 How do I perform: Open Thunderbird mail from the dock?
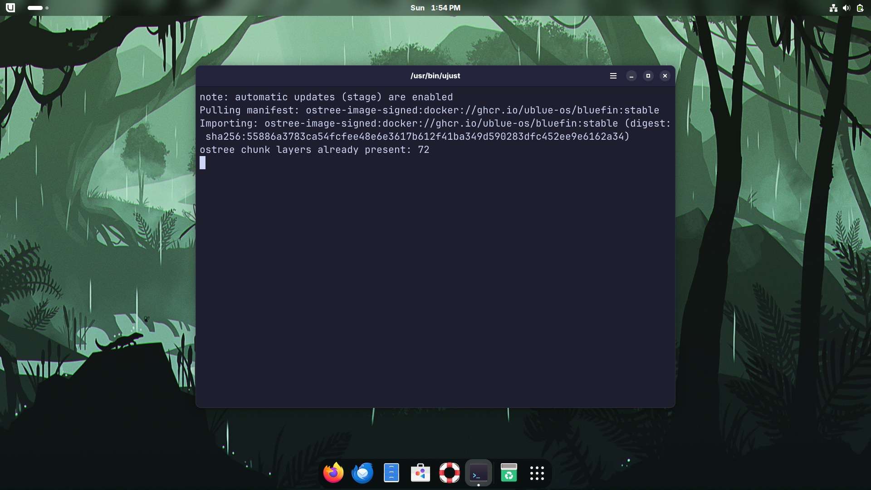coord(362,473)
